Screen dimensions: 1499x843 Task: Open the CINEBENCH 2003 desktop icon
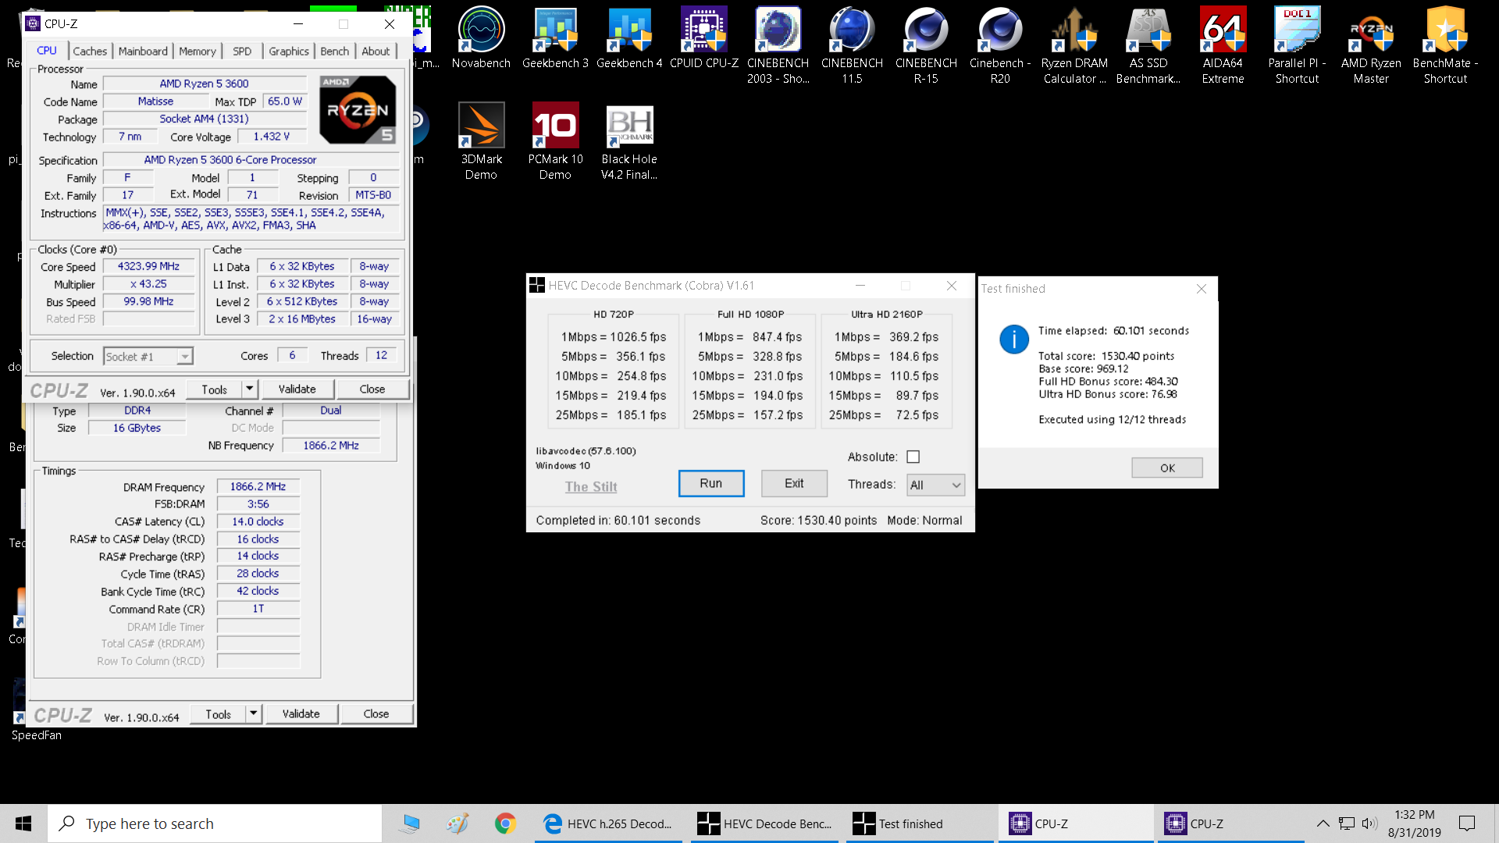point(778,45)
